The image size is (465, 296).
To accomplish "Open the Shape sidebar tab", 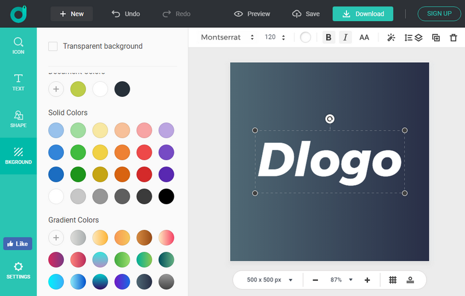I will [x=19, y=119].
